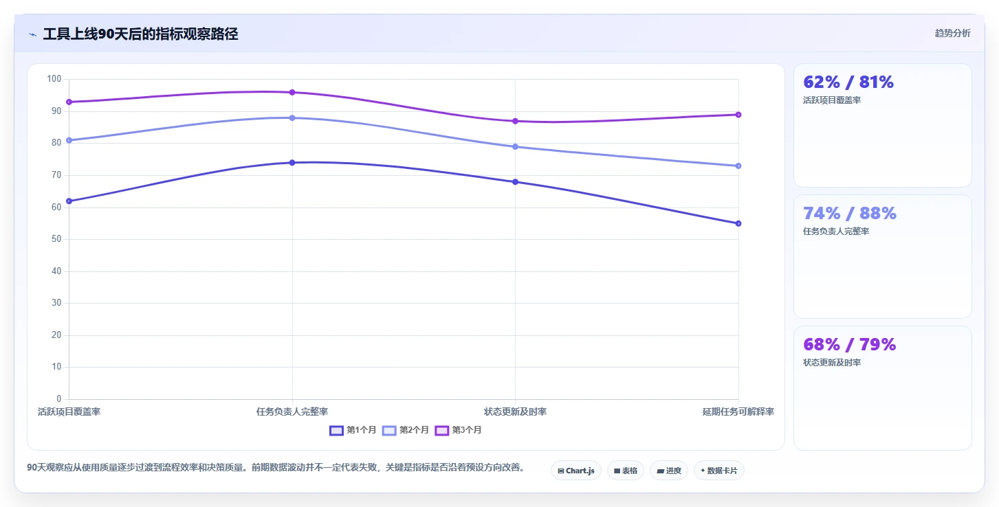The height and width of the screenshot is (507, 999).
Task: Click the 进度 tag icon
Action: click(x=660, y=471)
